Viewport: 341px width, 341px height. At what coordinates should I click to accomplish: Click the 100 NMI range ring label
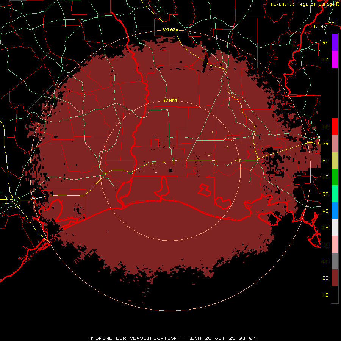pos(170,30)
